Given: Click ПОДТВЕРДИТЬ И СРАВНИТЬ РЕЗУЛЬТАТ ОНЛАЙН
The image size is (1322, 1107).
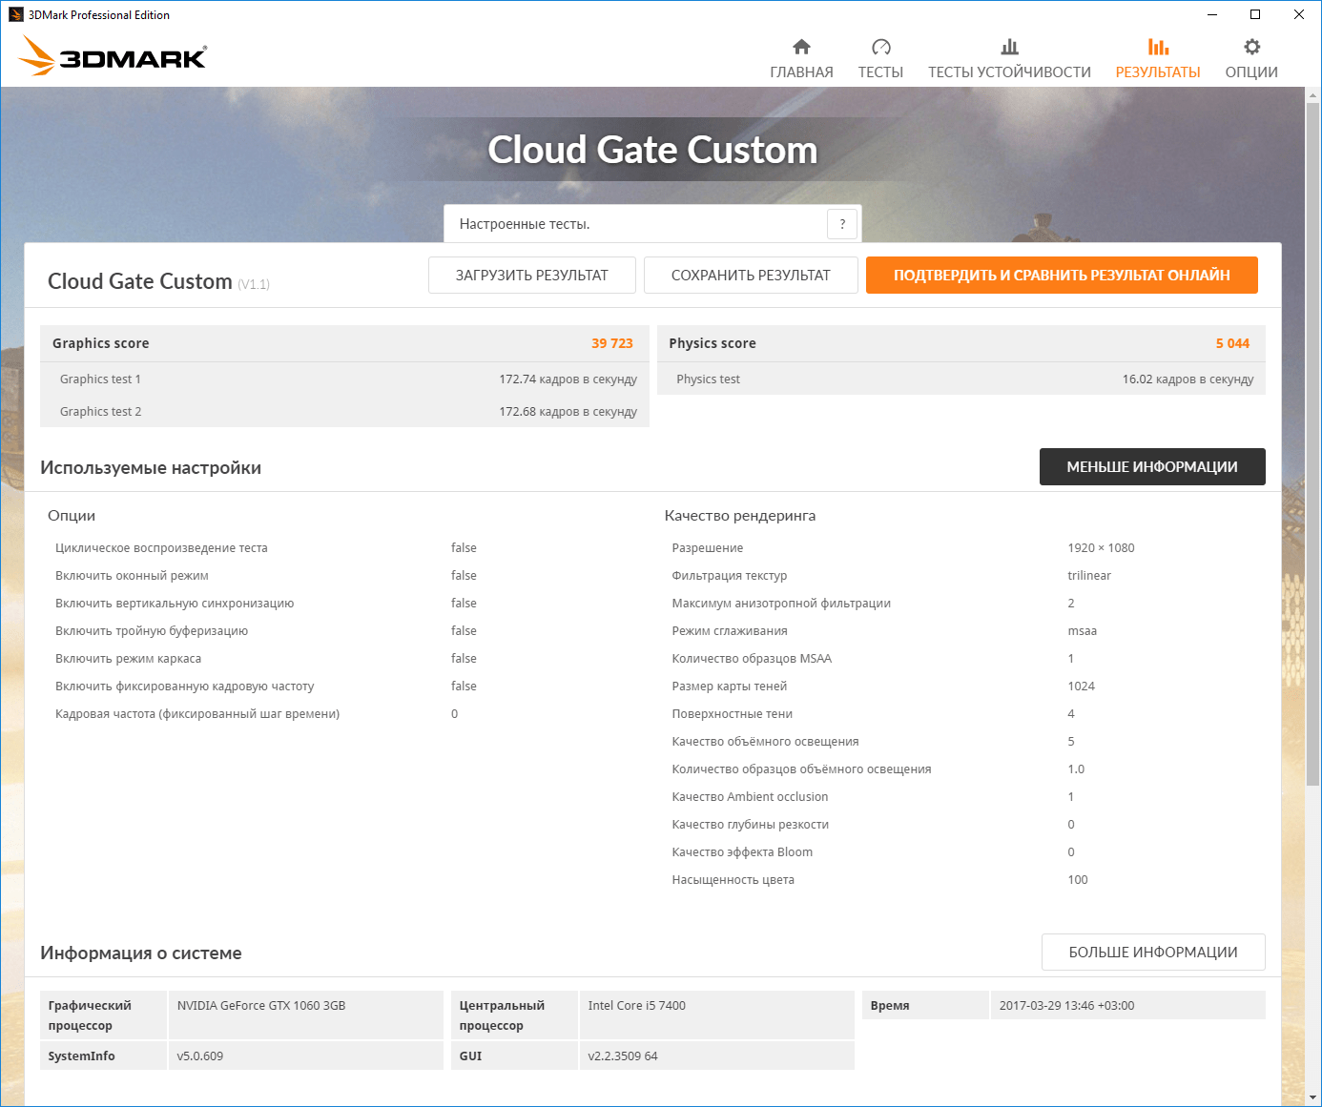Looking at the screenshot, I should click(1062, 276).
